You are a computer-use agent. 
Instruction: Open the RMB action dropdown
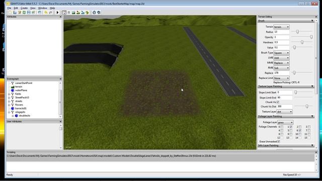click(281, 68)
